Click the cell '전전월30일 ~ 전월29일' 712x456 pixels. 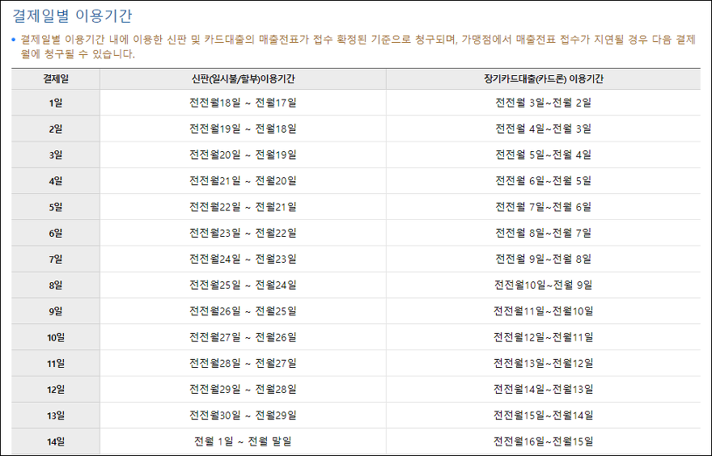(x=243, y=416)
